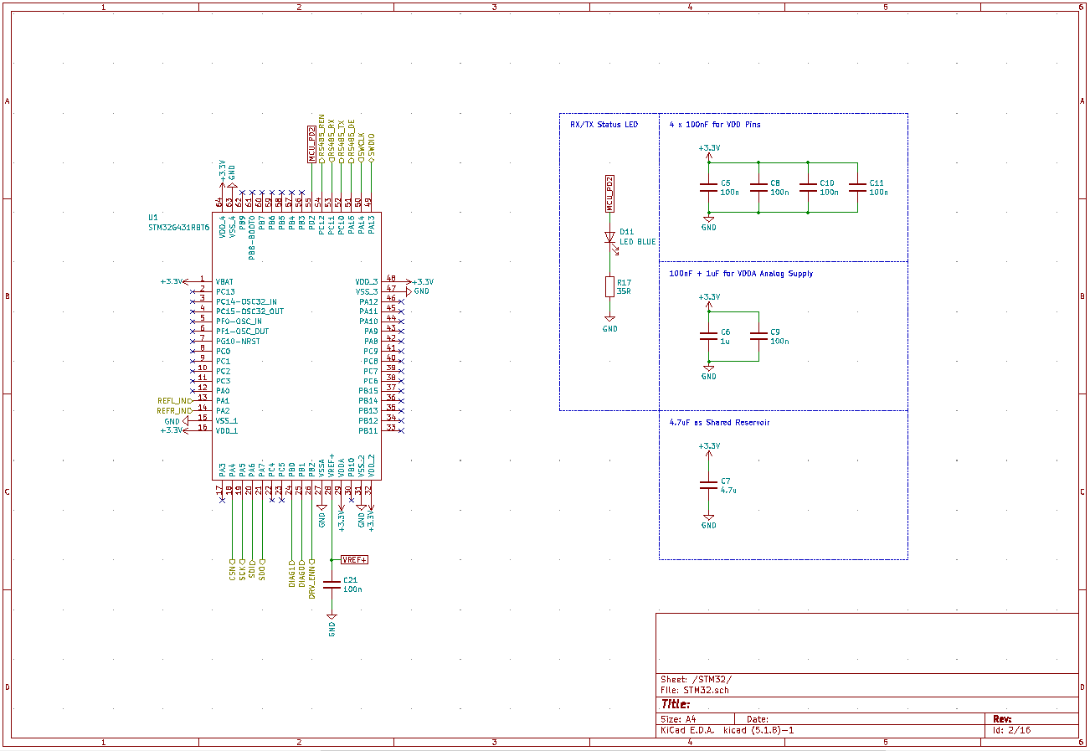This screenshot has height=751, width=1090.
Task: Select the SDO label below the MCU
Action: (262, 568)
